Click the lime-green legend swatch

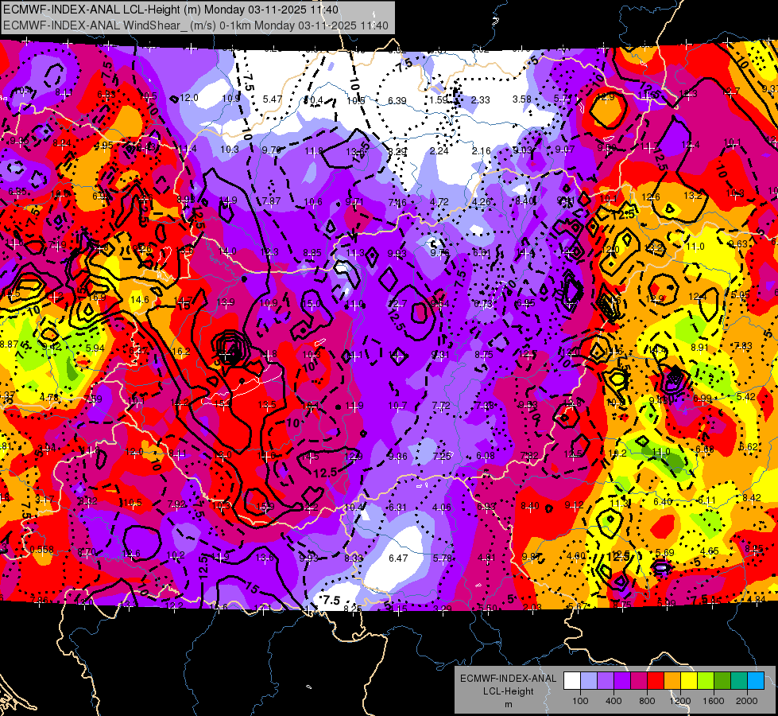point(706,681)
